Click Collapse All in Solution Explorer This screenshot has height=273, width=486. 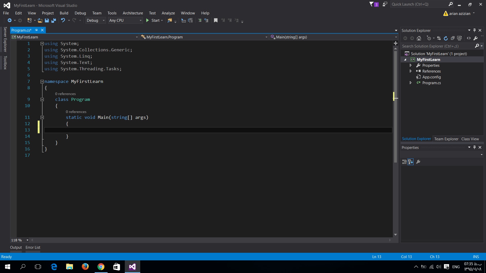coord(453,38)
